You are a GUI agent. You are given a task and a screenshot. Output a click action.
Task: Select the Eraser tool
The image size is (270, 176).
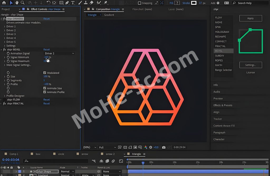pyautogui.click(x=91, y=3)
